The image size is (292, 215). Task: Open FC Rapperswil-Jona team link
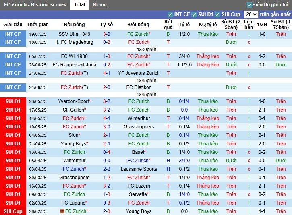pos(74,65)
